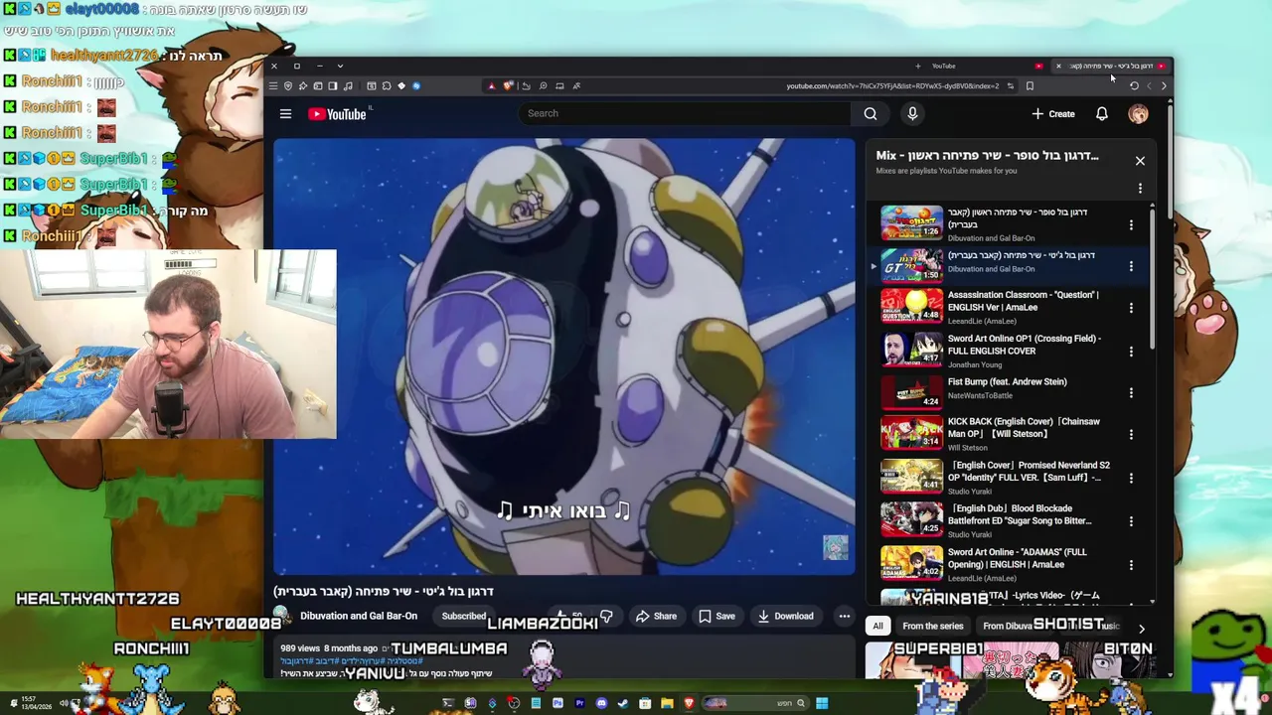Click the Share button

pyautogui.click(x=656, y=616)
